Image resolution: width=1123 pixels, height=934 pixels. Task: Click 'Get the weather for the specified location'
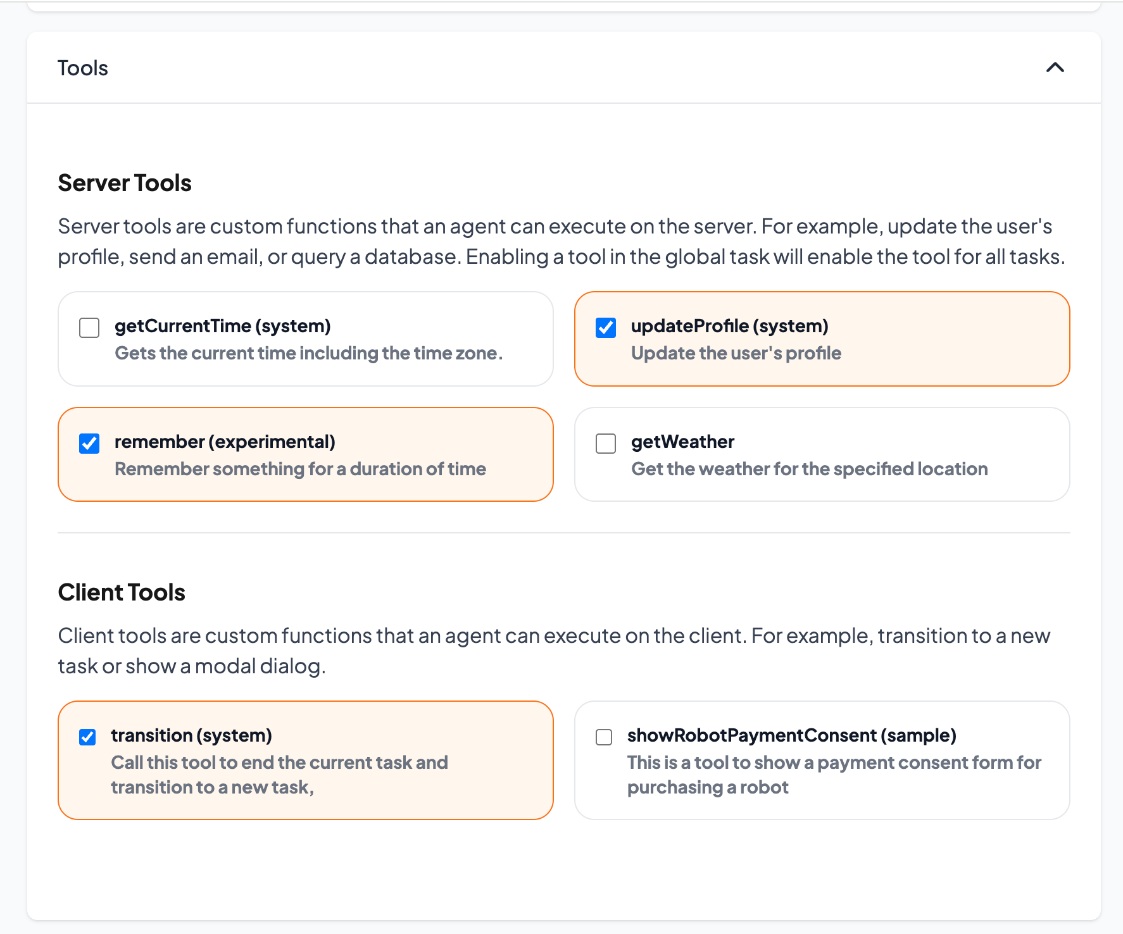coord(810,469)
